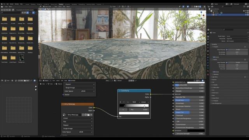Click the outliner filter funnel icon
Image resolution: width=249 pixels, height=140 pixels.
pos(244,7)
